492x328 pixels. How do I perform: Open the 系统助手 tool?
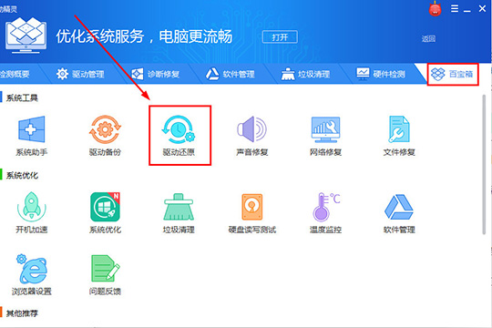[x=31, y=136]
